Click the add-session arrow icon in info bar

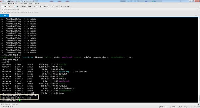[x=2, y=12]
